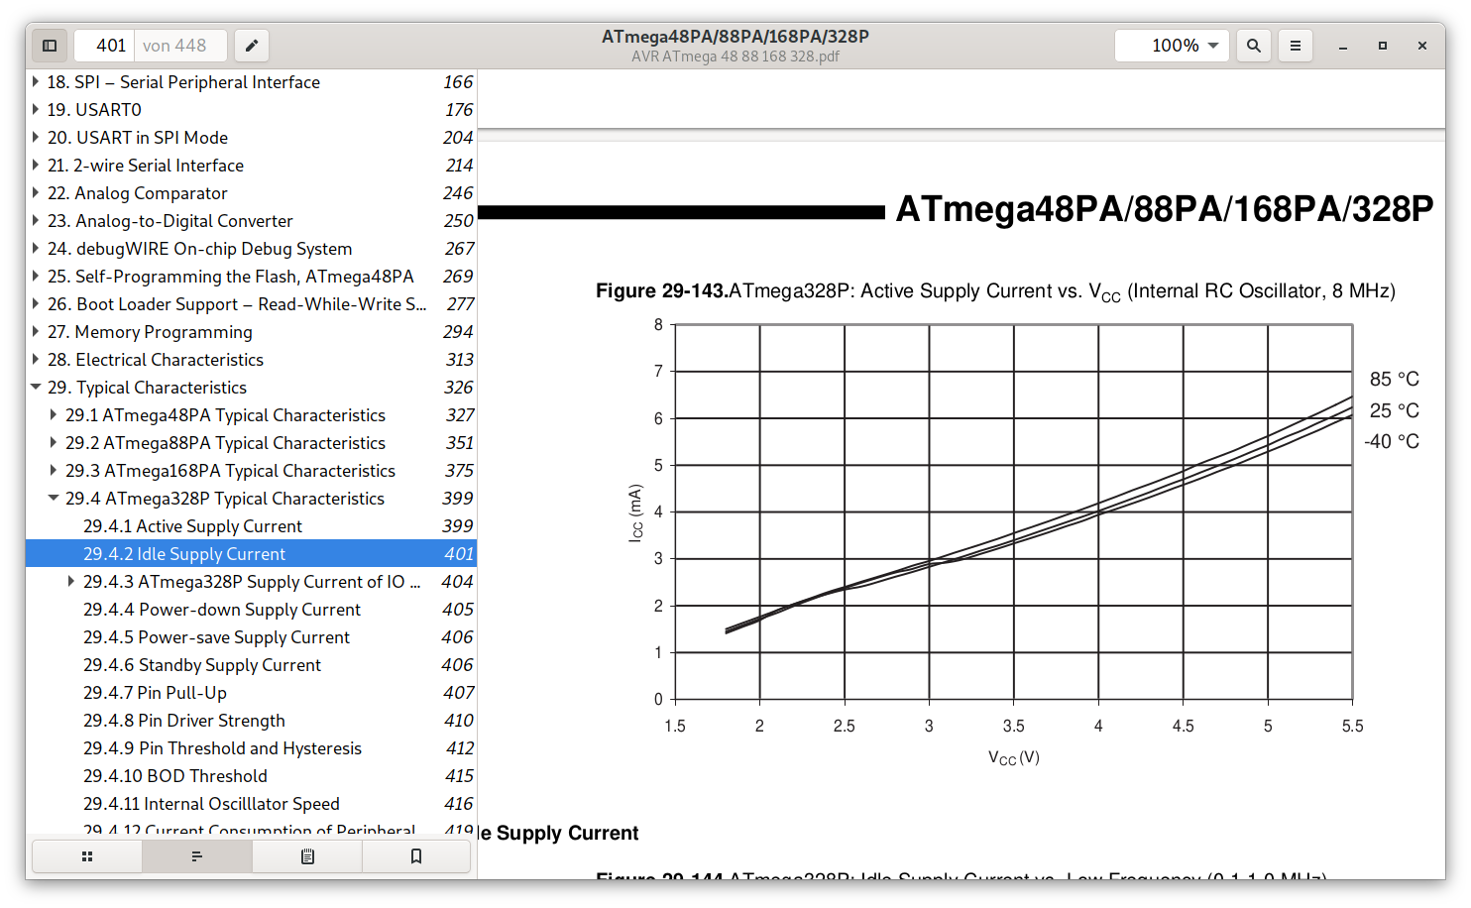Image resolution: width=1471 pixels, height=908 pixels.
Task: Expand chapter 18 SPI outline entry
Action: [x=36, y=82]
